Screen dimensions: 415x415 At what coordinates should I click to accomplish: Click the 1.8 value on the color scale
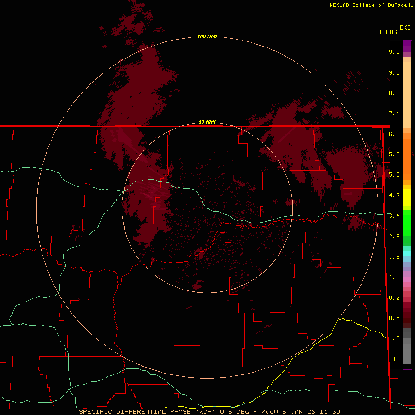(x=394, y=257)
